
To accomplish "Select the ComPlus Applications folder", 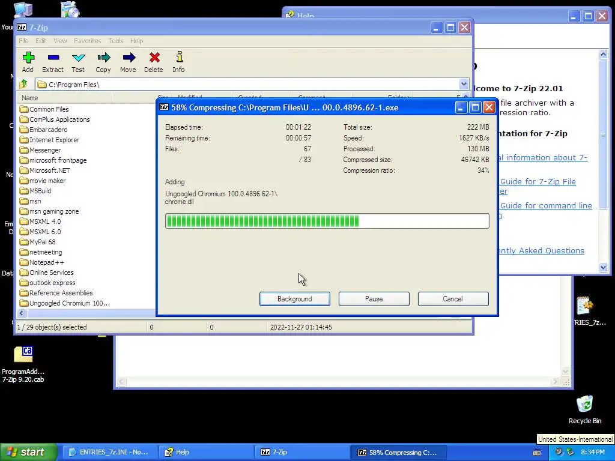I will pos(55,119).
